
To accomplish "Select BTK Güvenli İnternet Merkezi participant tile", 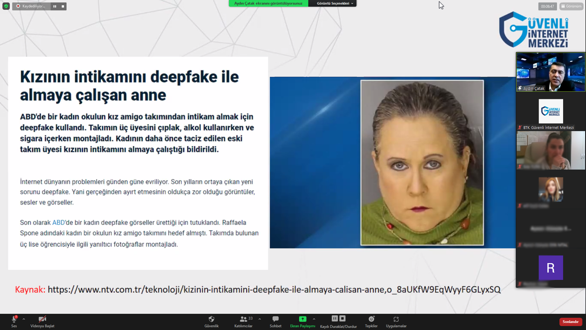I will (551, 112).
